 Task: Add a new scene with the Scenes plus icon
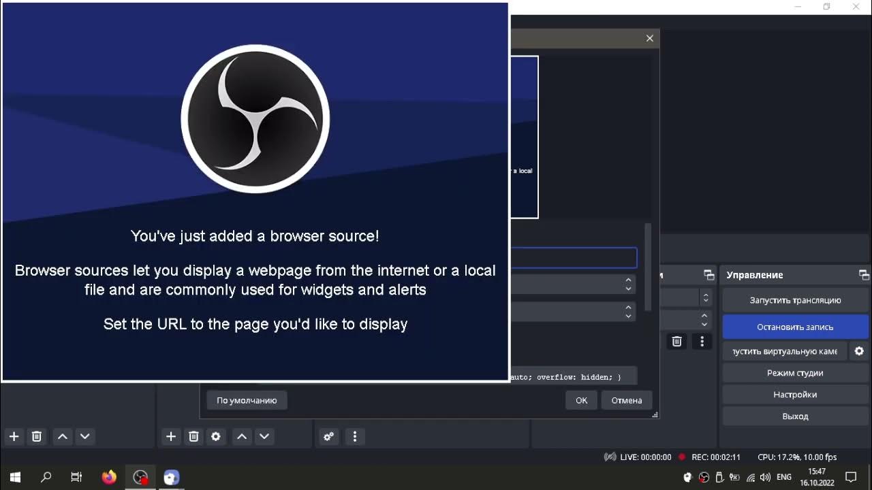click(14, 436)
